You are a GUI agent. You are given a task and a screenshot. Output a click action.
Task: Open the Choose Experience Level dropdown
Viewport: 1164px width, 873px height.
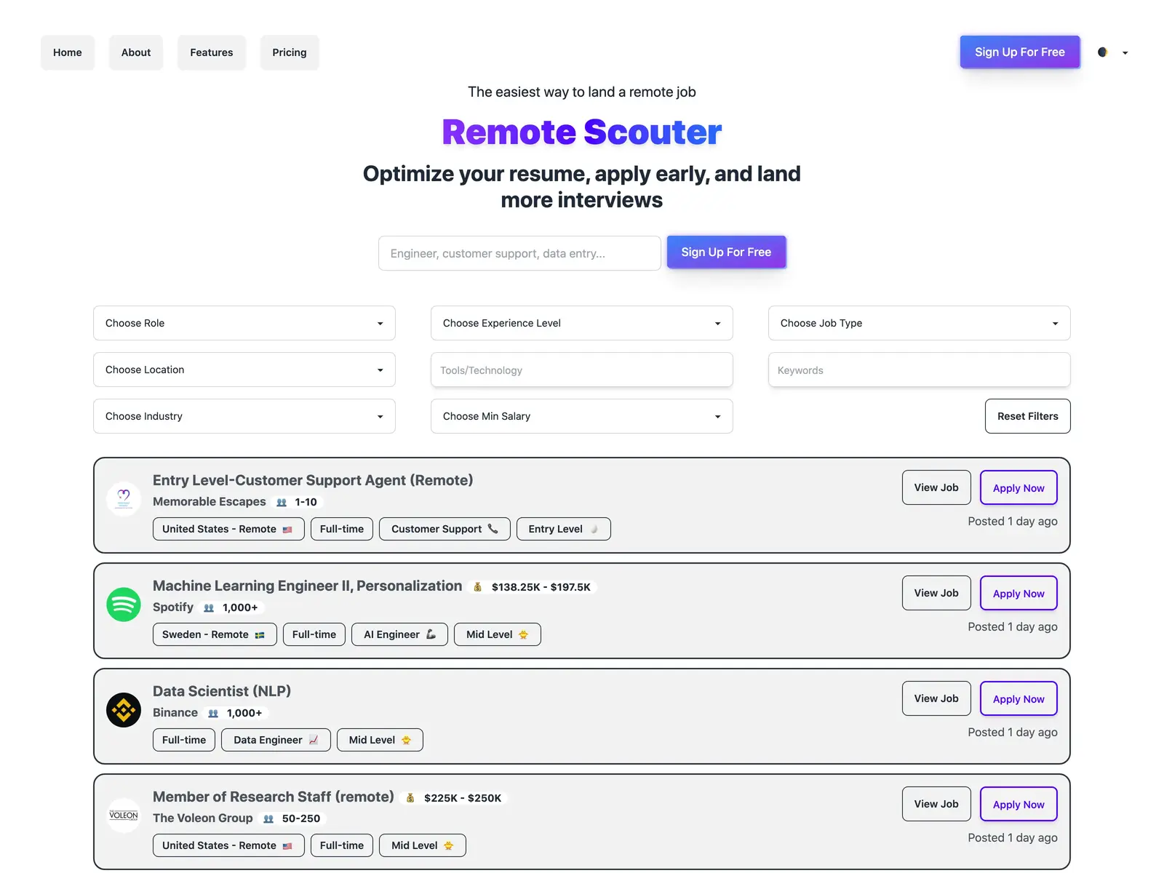[x=582, y=323]
